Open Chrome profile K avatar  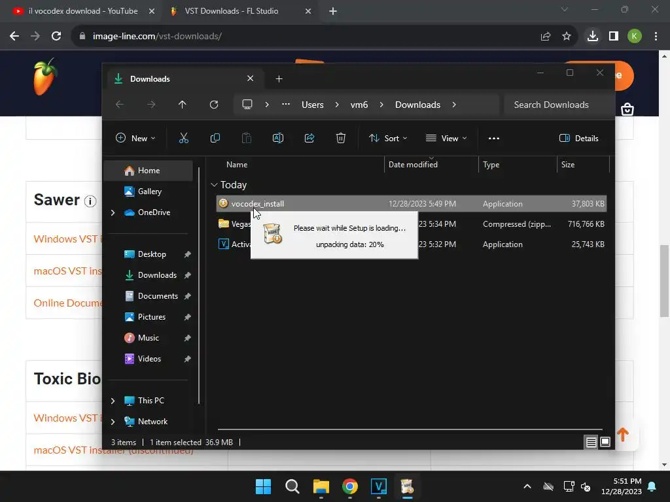[x=634, y=37]
